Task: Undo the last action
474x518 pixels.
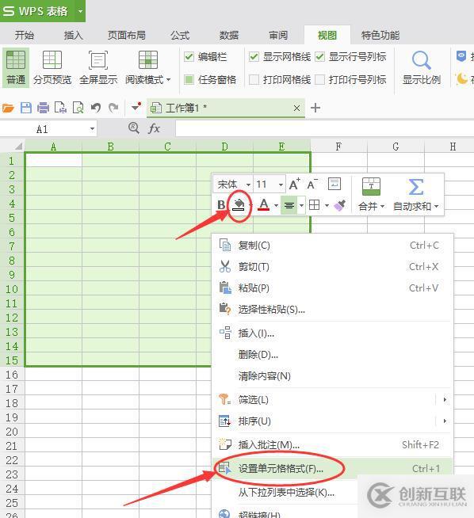Action: [96, 108]
